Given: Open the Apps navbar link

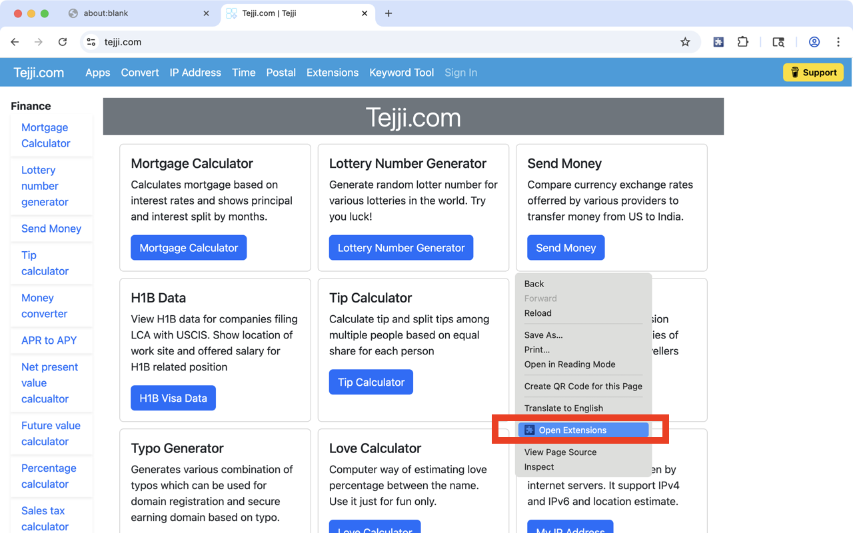Looking at the screenshot, I should coord(98,73).
